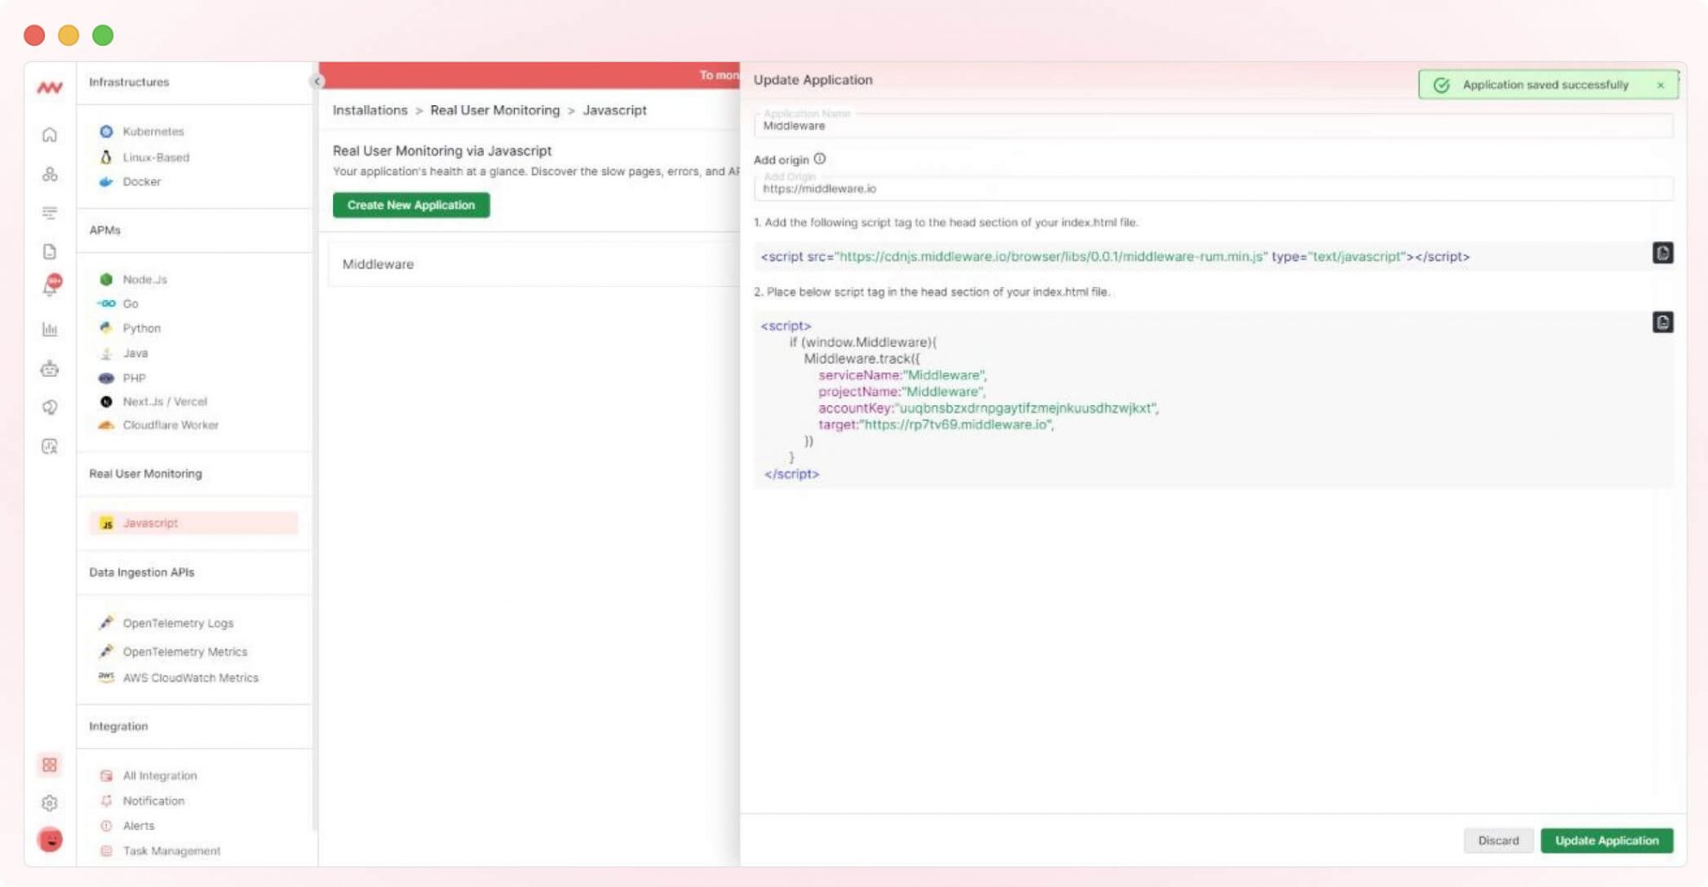Open the Python APM setup
Viewport: 1708px width, 887px height.
point(141,328)
